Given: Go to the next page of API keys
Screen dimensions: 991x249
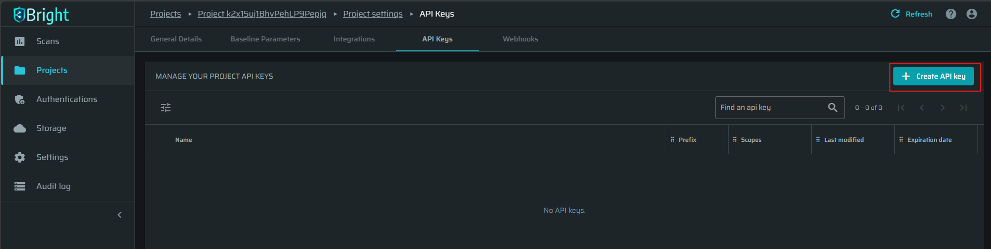Looking at the screenshot, I should pos(943,108).
